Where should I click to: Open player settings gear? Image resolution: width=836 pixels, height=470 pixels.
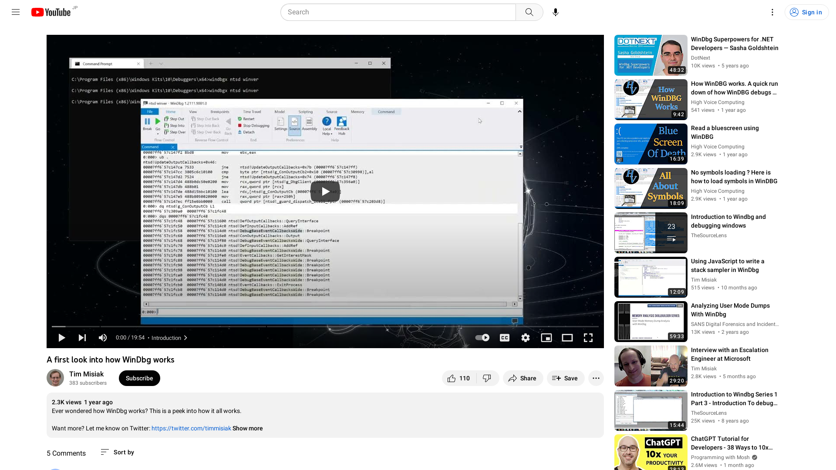(x=526, y=338)
